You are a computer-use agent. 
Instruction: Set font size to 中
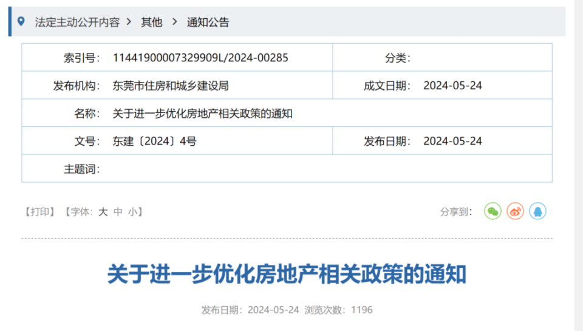(x=118, y=212)
